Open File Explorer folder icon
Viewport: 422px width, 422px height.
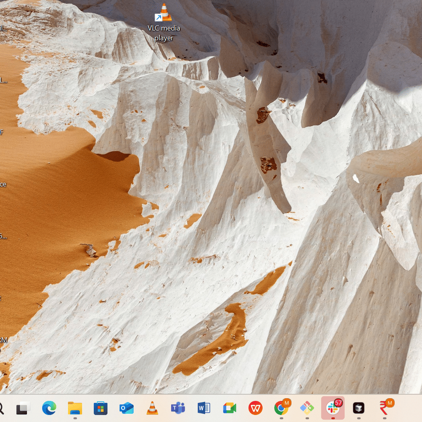[x=75, y=408]
